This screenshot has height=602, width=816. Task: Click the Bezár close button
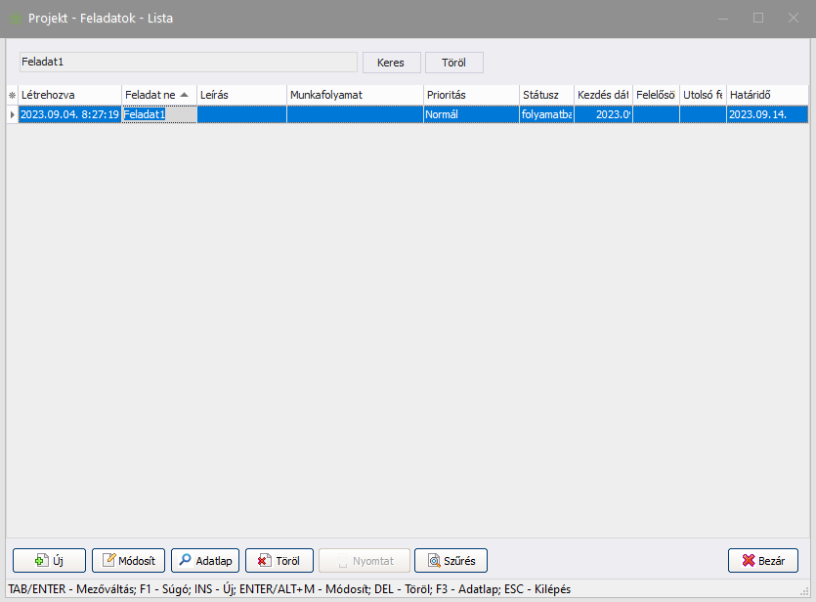(762, 561)
